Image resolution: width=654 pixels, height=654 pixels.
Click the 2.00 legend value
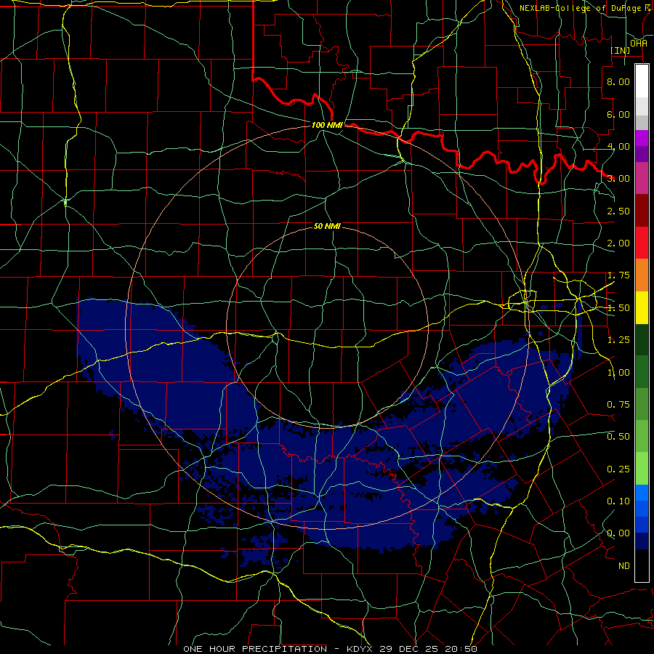[618, 243]
